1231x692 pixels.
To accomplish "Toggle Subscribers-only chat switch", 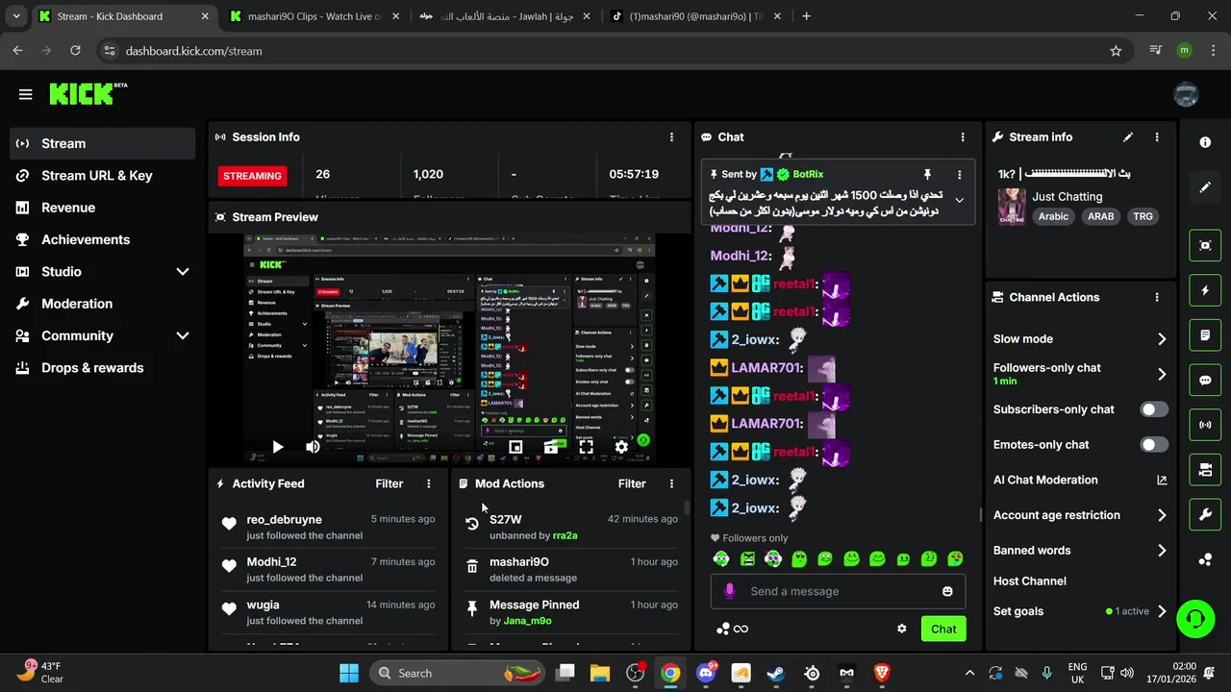I will pos(1154,409).
